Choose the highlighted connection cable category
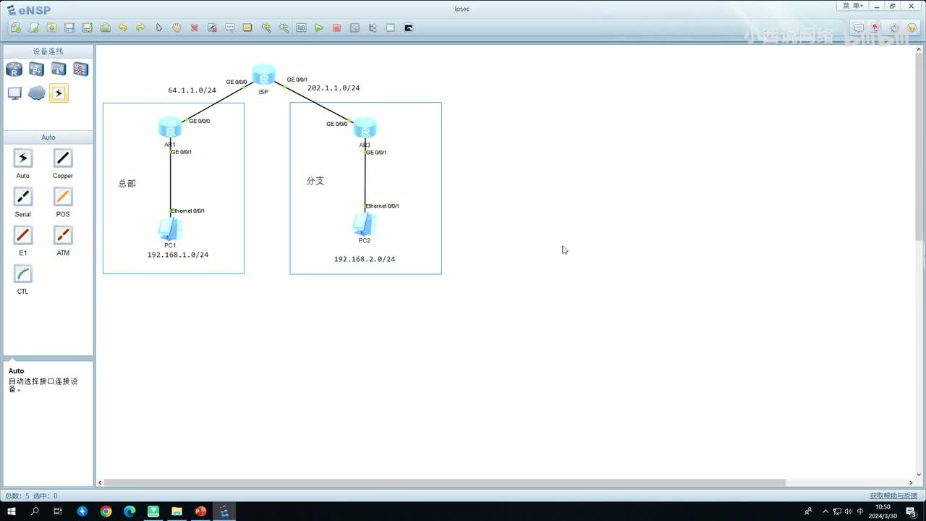Image resolution: width=926 pixels, height=521 pixels. pyautogui.click(x=59, y=93)
